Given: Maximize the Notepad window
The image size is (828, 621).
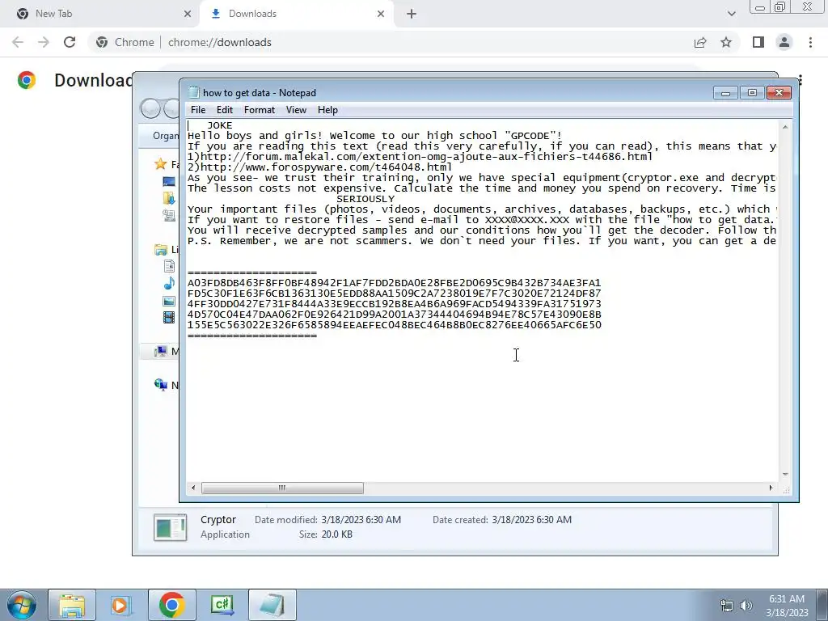Looking at the screenshot, I should click(752, 93).
